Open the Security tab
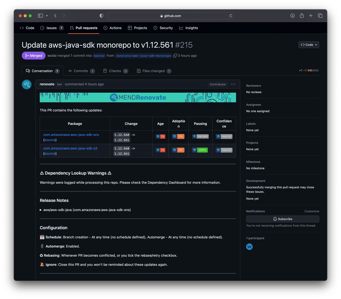Image resolution: width=341 pixels, height=299 pixels. tap(163, 28)
